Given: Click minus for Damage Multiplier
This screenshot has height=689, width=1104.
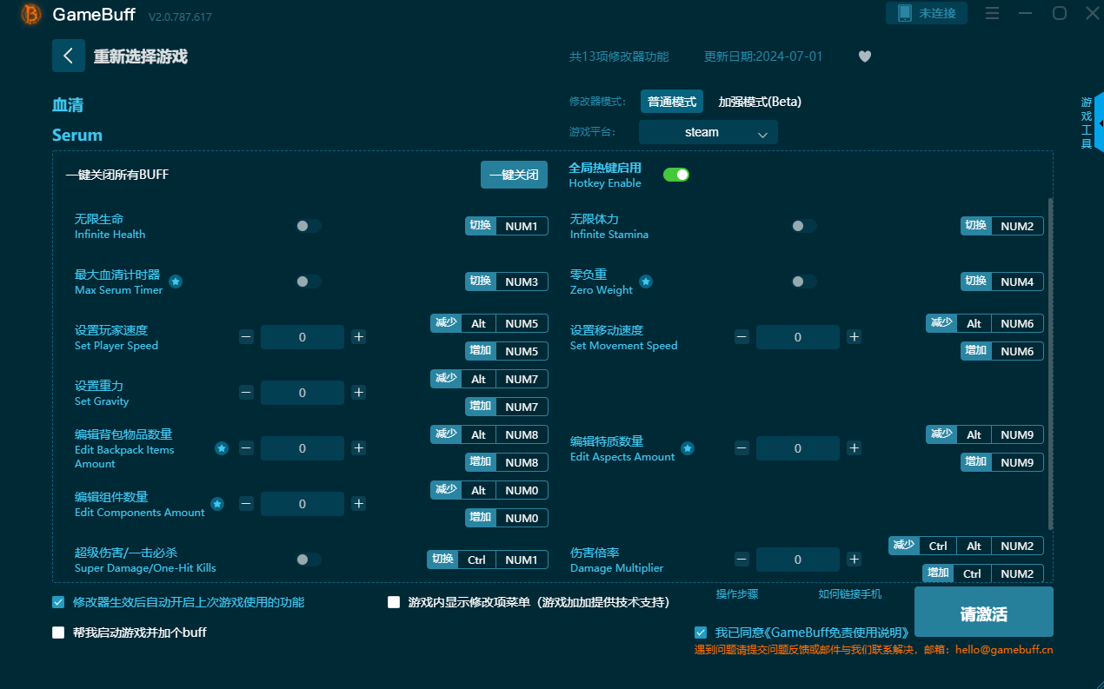Looking at the screenshot, I should (x=742, y=560).
